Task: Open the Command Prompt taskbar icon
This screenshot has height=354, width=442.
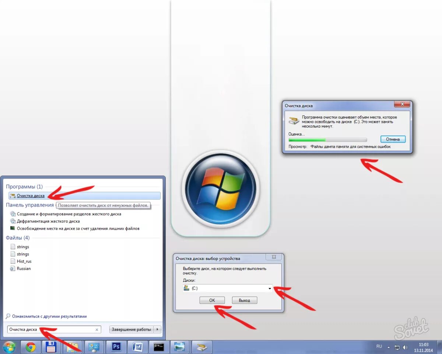Action: click(159, 347)
